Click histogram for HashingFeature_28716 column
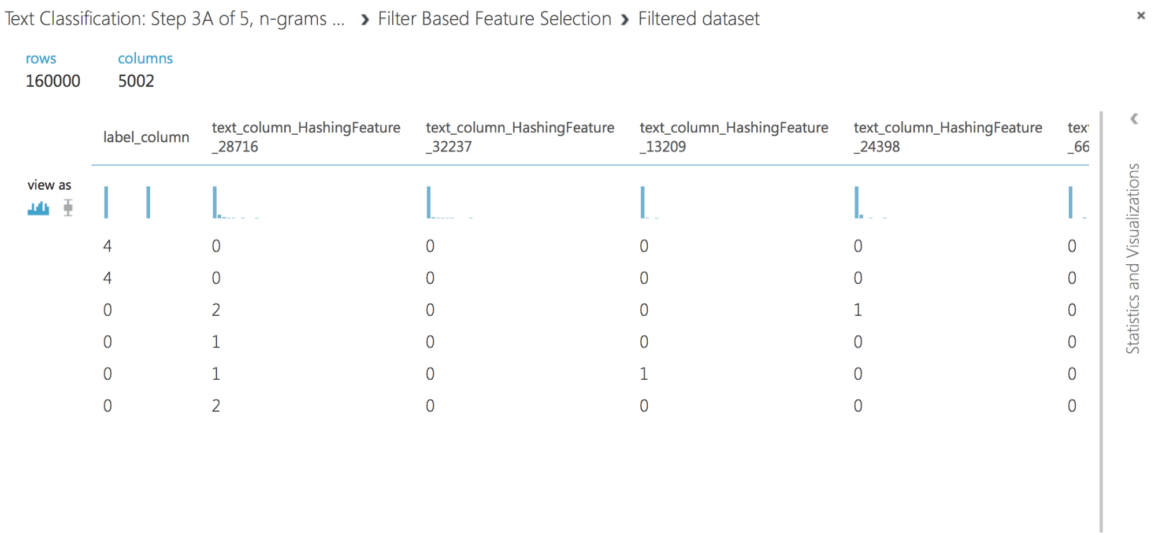Viewport: 1155px width, 533px height. click(236, 202)
